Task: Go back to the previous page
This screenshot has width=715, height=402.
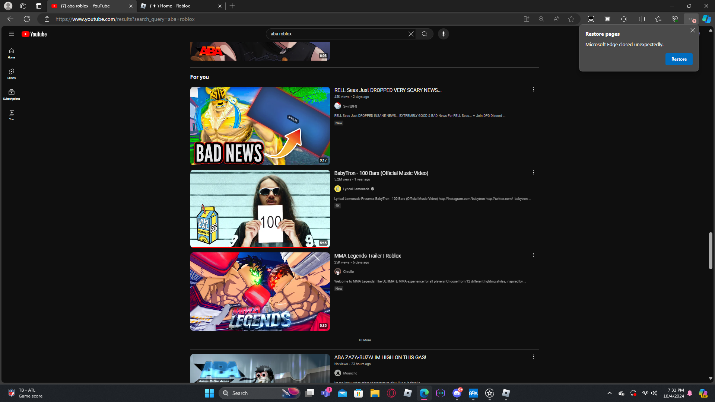Action: coord(10,19)
